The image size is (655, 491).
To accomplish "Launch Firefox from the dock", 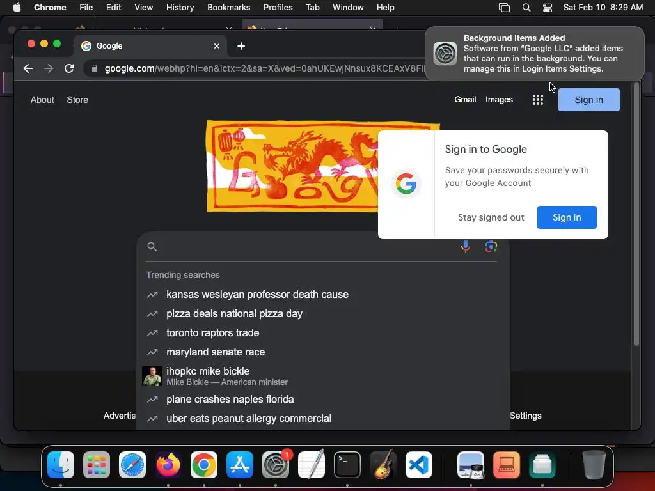I will point(168,465).
